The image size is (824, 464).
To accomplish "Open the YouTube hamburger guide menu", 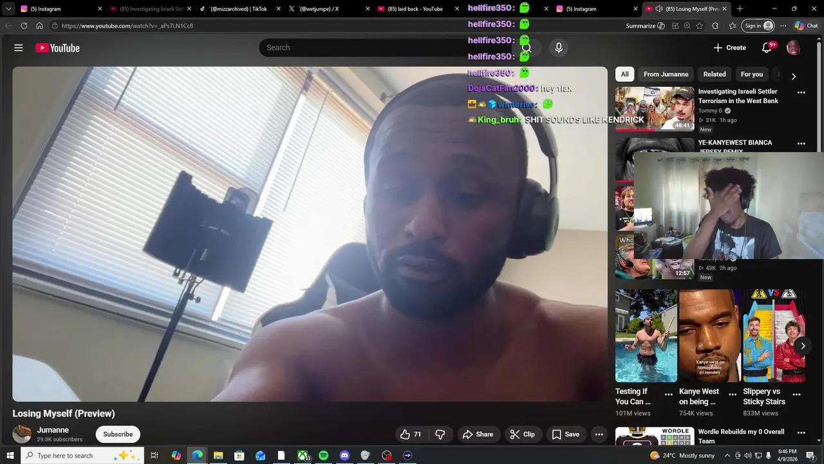I will [x=19, y=48].
